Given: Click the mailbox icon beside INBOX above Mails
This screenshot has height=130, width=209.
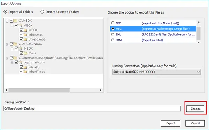Looking at the screenshot, I should tap(20, 49).
